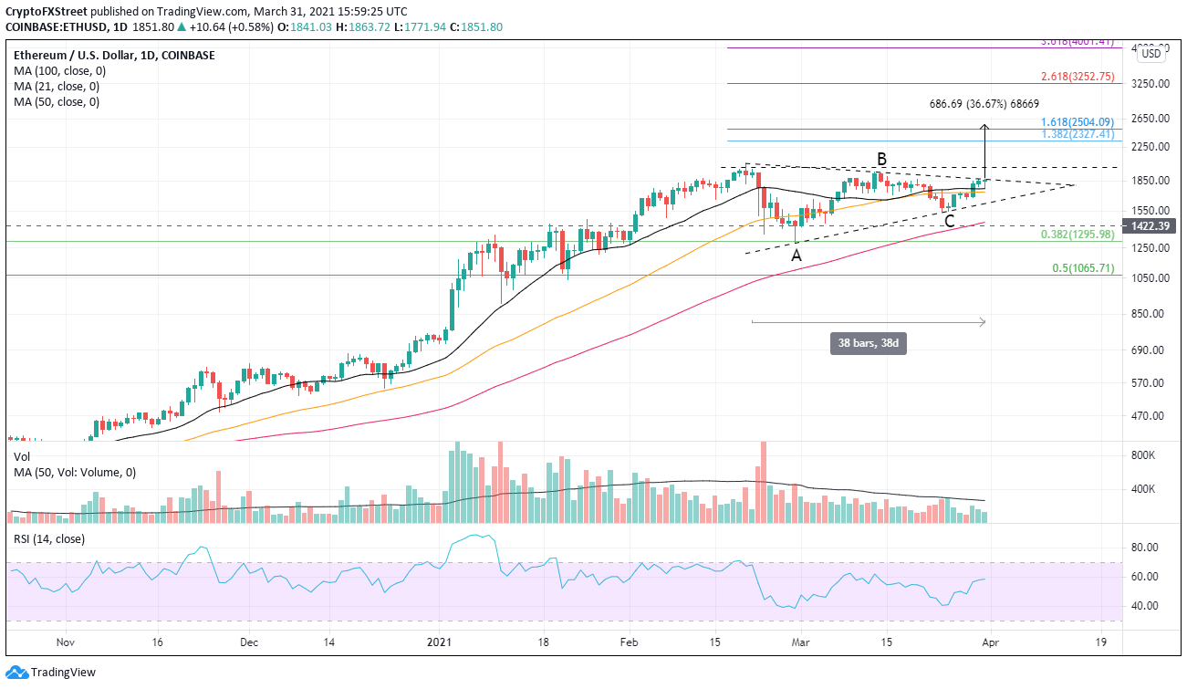Click the 1550.00 price axis value
Image resolution: width=1187 pixels, height=689 pixels.
tap(1151, 210)
